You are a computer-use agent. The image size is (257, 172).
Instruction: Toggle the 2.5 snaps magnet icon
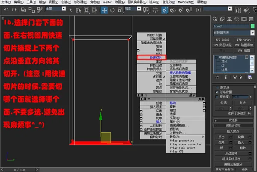point(165,10)
